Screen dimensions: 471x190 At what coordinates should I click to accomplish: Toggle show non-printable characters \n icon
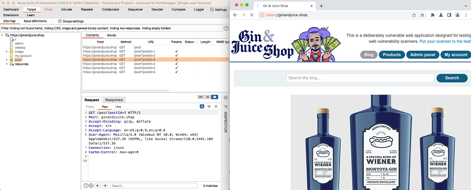pos(209,106)
